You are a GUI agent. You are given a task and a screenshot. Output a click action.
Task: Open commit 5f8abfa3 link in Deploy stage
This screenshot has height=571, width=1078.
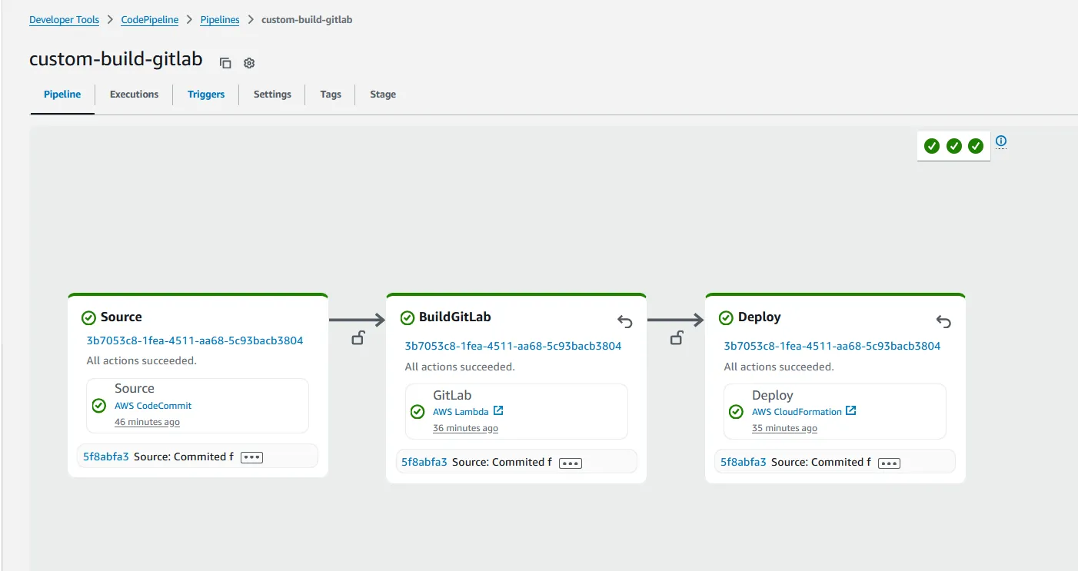744,462
